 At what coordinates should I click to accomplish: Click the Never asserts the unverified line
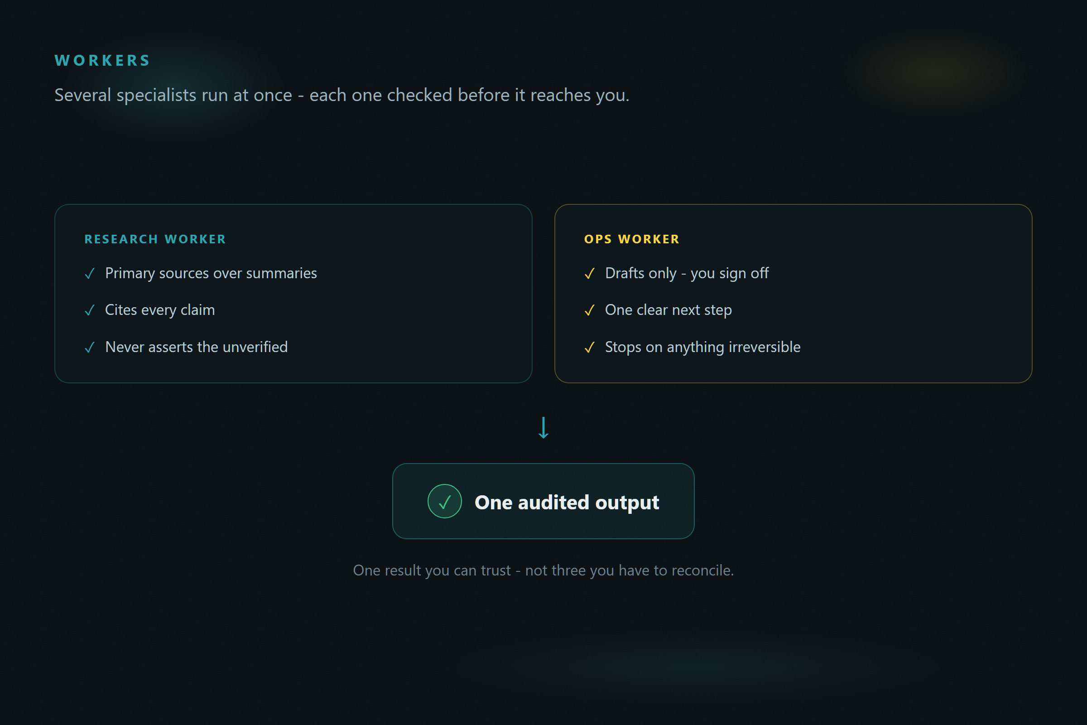click(197, 347)
